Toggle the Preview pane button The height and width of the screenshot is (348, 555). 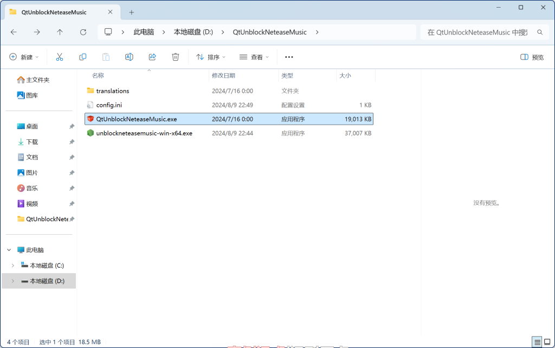532,57
